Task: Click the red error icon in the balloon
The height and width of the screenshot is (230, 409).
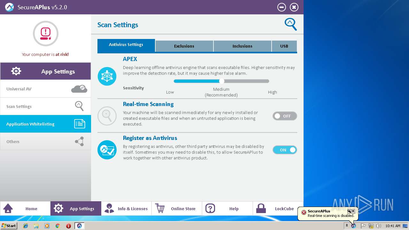Action: [x=304, y=212]
